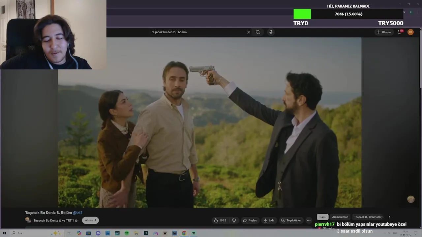Show next filter chips with arrow
The image size is (422, 237).
[x=389, y=217]
